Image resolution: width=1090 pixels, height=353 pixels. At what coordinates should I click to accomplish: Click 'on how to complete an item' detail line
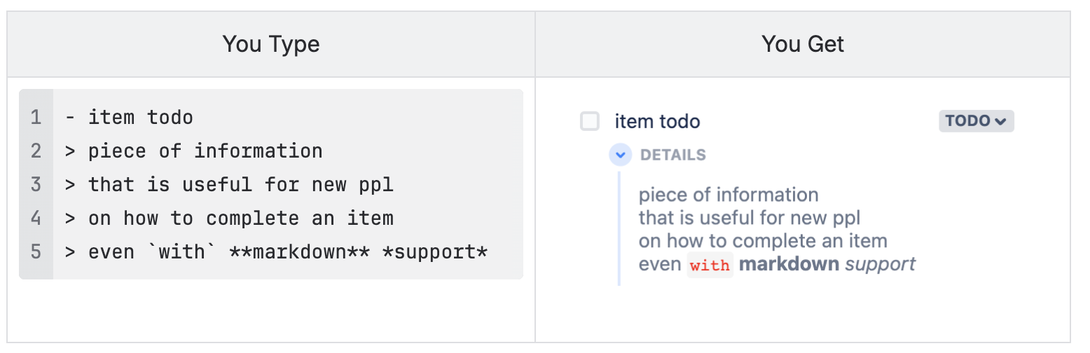[763, 241]
